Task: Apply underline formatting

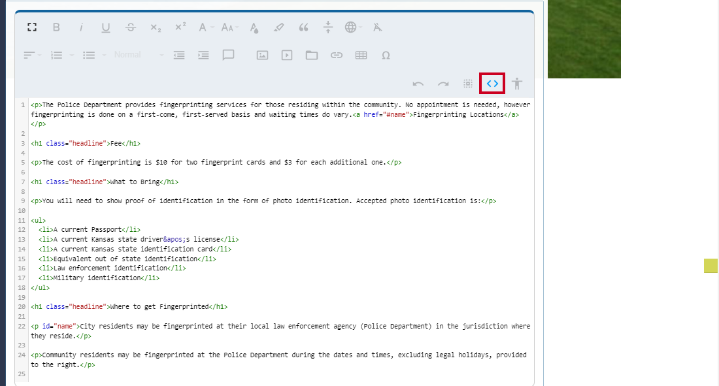Action: (105, 27)
